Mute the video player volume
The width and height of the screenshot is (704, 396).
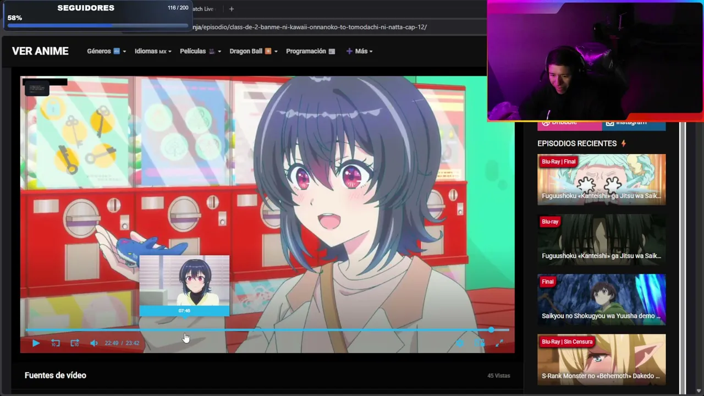click(x=94, y=343)
